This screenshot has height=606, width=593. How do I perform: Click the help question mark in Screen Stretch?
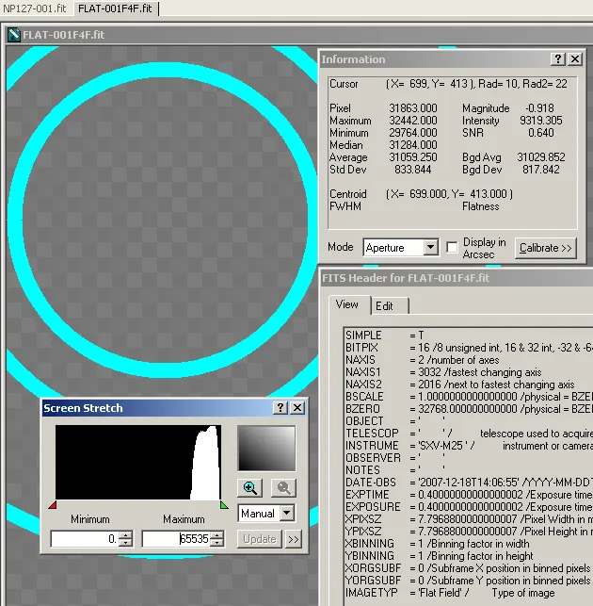tap(280, 408)
